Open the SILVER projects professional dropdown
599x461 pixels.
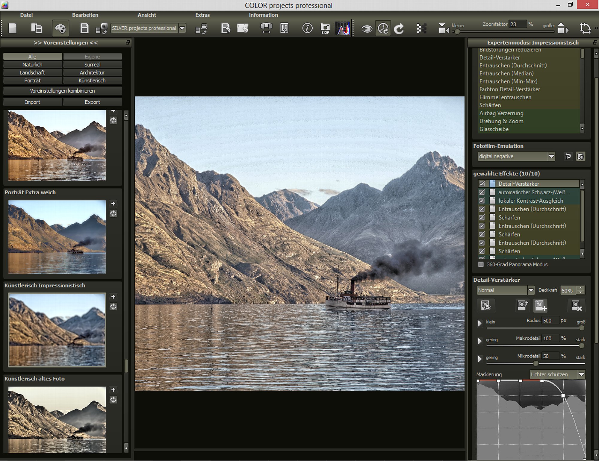click(182, 28)
